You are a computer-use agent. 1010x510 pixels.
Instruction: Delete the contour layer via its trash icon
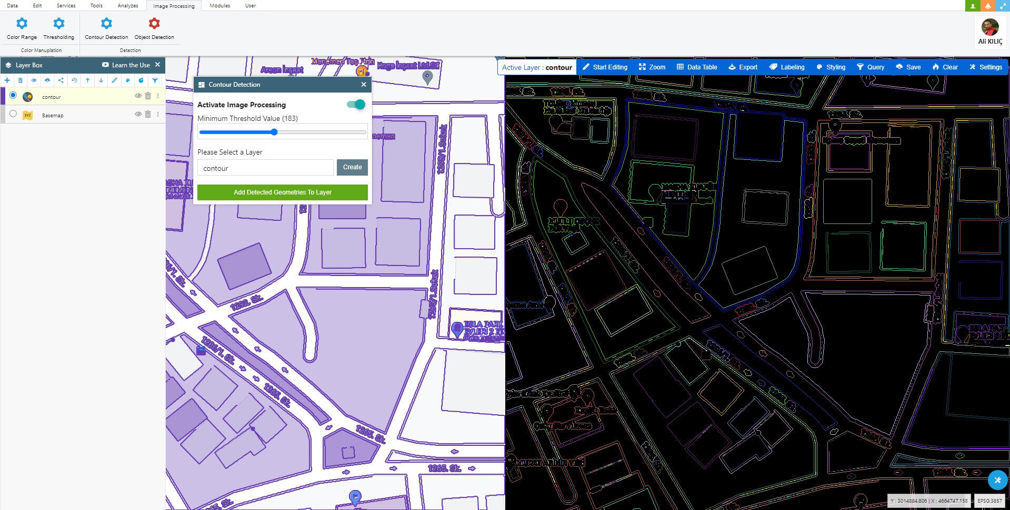[148, 96]
